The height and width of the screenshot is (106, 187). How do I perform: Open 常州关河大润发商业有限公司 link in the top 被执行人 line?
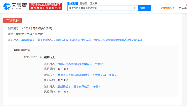coord(73,40)
